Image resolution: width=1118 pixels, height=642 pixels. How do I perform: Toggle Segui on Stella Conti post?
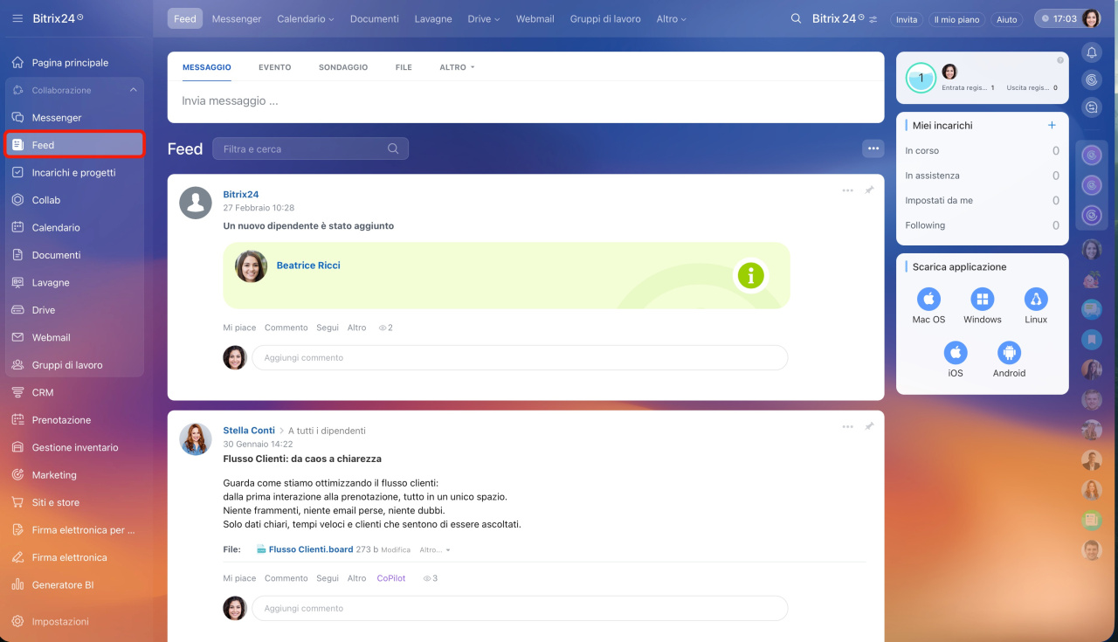328,578
